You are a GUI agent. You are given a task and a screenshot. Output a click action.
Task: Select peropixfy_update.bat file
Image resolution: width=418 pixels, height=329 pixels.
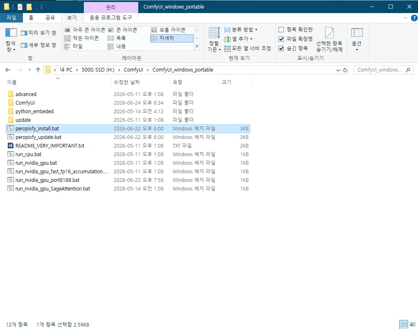(x=128, y=137)
